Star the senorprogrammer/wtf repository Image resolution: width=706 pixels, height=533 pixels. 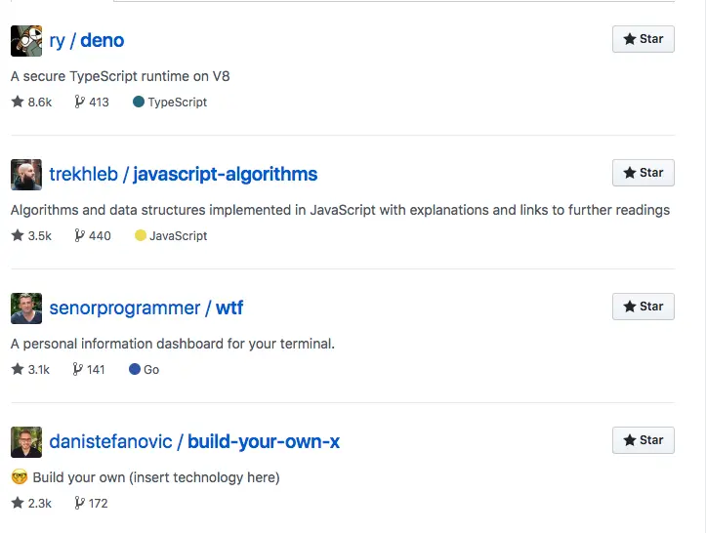[x=643, y=307]
